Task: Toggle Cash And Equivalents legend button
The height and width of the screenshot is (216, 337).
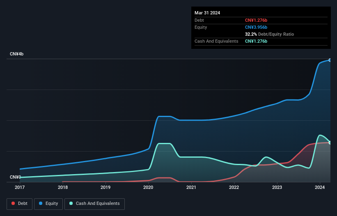Action: (x=94, y=204)
